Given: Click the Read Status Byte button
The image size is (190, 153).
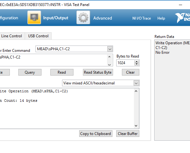Looking at the screenshot, I should pos(98,72).
